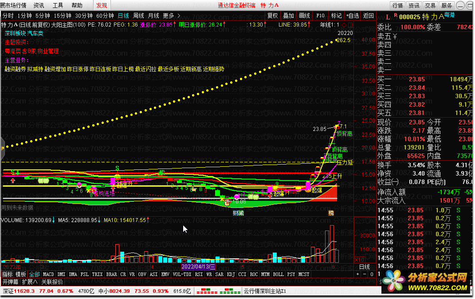475x299 pixels.
Task: Select the DMA indicator
Action: 73,274
